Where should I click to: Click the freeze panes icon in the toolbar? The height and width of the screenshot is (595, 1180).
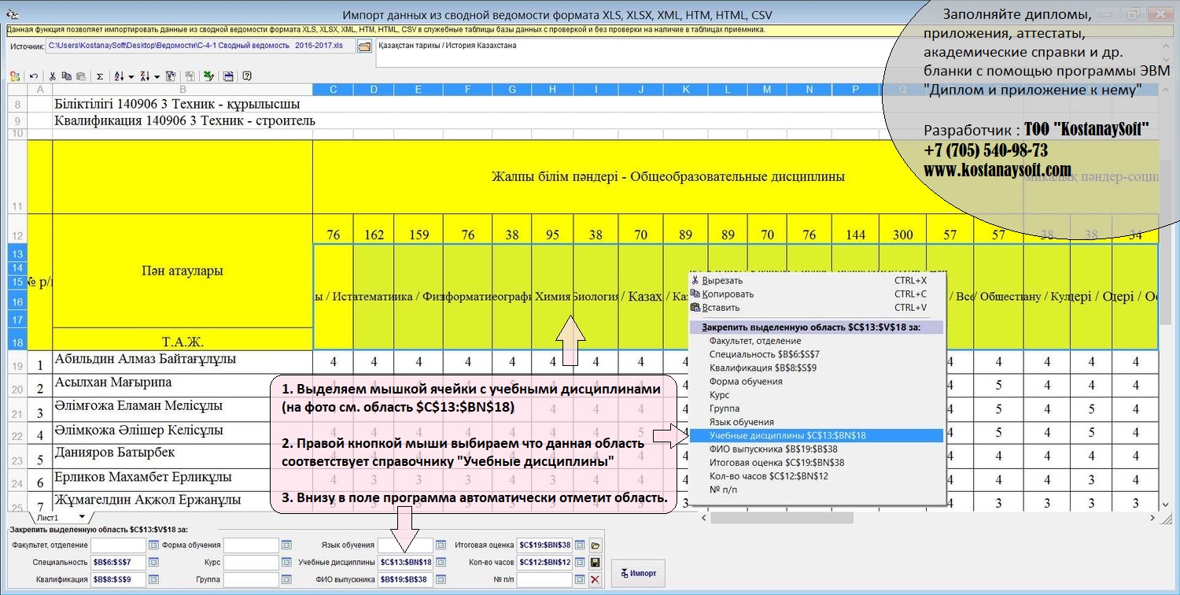[x=228, y=76]
